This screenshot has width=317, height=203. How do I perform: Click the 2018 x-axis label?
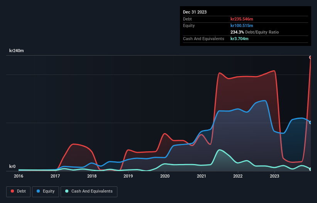pos(92,176)
